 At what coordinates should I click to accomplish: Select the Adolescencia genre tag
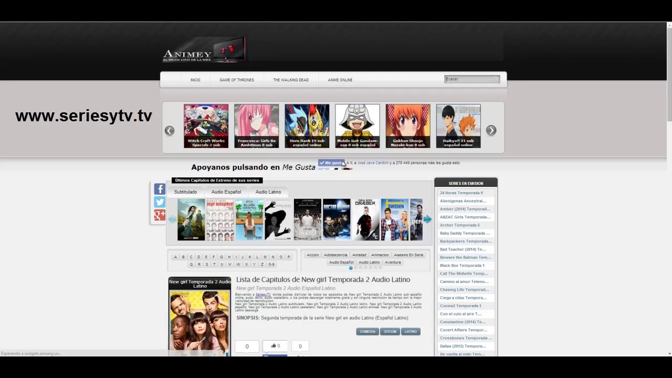335,255
